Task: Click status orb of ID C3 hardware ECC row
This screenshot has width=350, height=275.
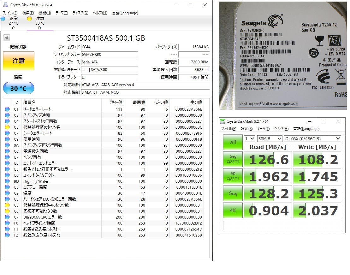Action: tap(7, 199)
